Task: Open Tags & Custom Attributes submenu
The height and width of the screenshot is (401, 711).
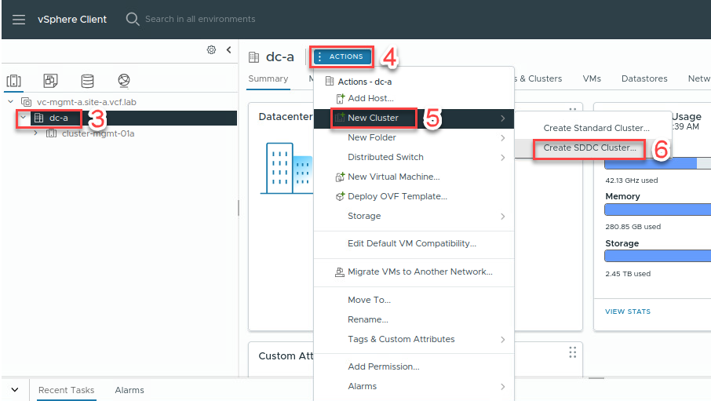Action: [414, 339]
